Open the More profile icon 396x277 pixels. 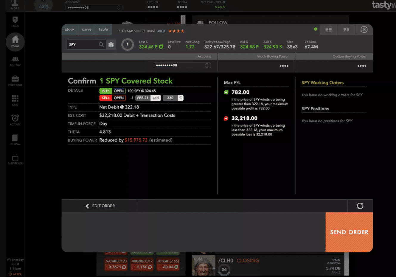click(15, 5)
